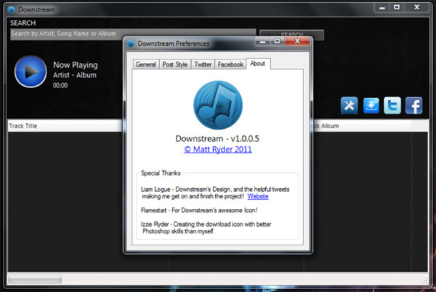Maximize the Downstream Preferences dialog

pos(277,42)
